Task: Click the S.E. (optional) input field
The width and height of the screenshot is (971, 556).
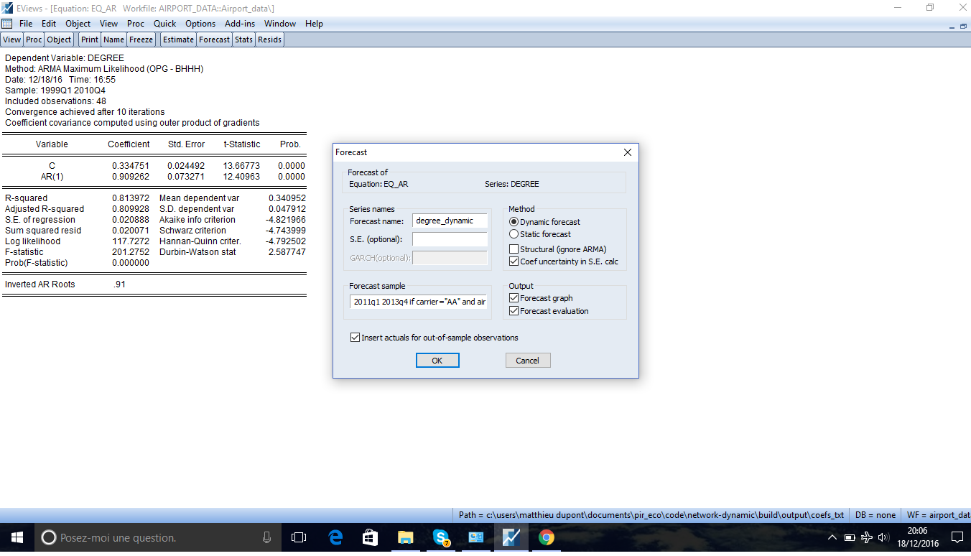Action: pyautogui.click(x=450, y=239)
